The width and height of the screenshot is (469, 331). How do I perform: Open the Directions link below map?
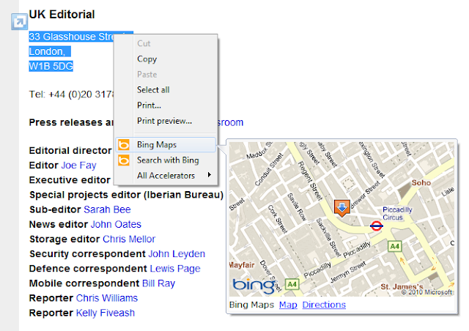324,305
